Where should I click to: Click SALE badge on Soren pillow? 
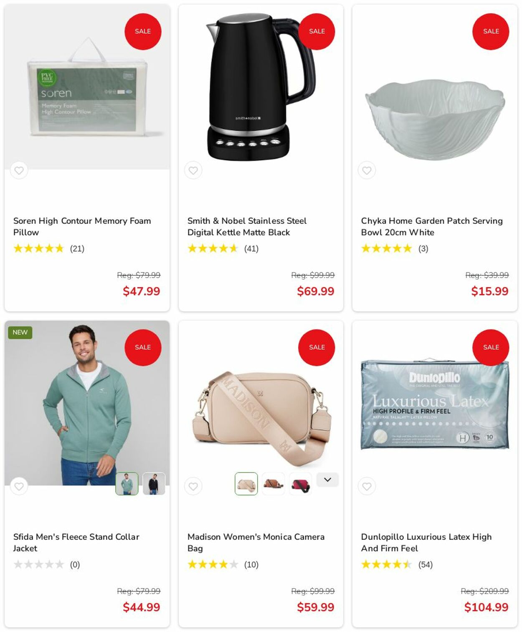point(143,31)
